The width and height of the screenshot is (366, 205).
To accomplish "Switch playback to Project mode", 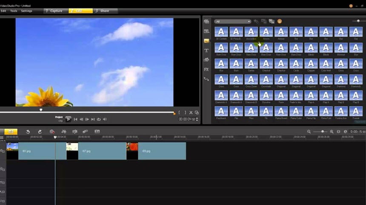I will tap(59, 117).
